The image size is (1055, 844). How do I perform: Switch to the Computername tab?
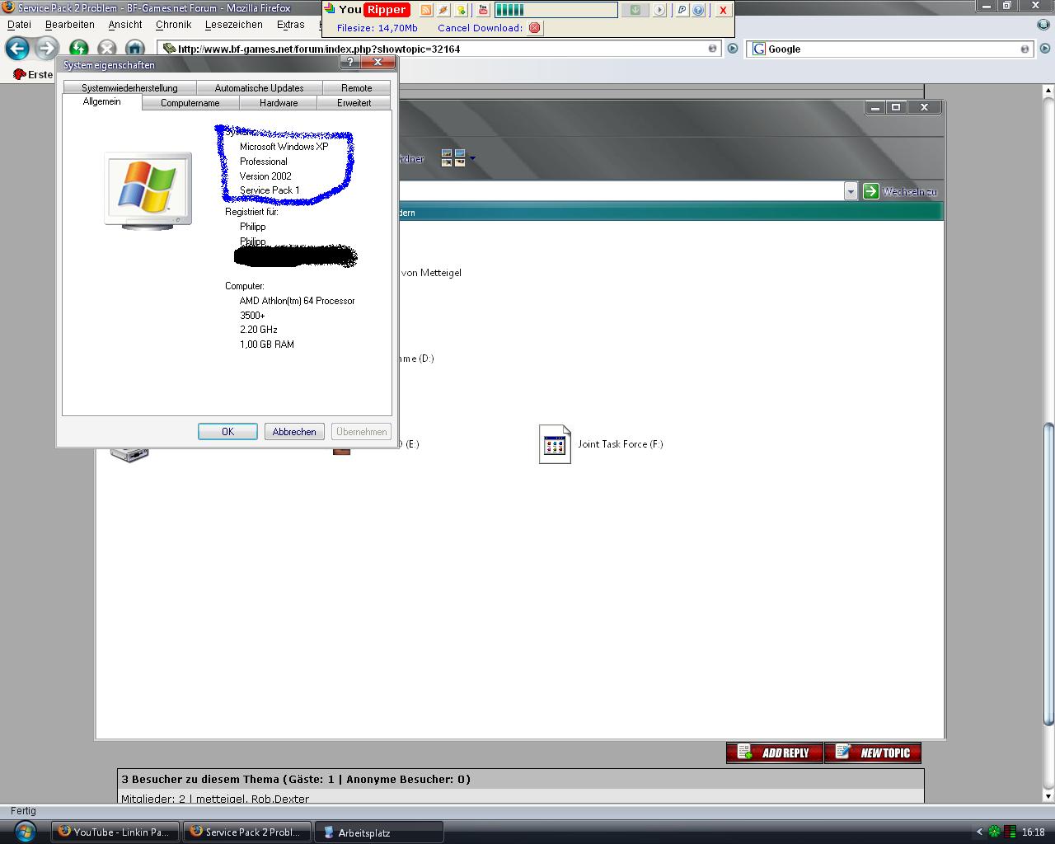[190, 103]
